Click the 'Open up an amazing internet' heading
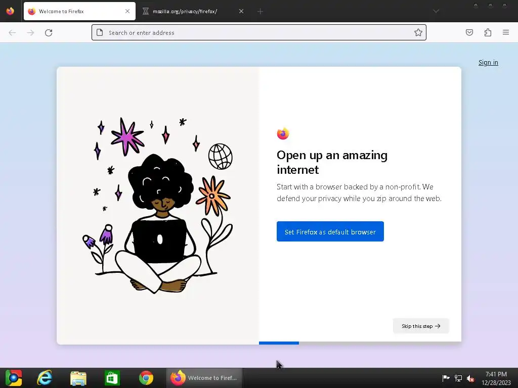Screen dimensions: 518x388 pyautogui.click(x=332, y=162)
